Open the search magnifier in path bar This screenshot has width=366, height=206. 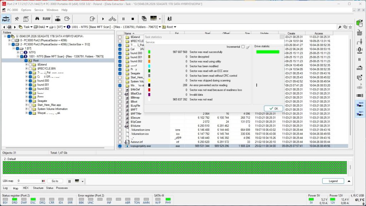click(x=340, y=27)
